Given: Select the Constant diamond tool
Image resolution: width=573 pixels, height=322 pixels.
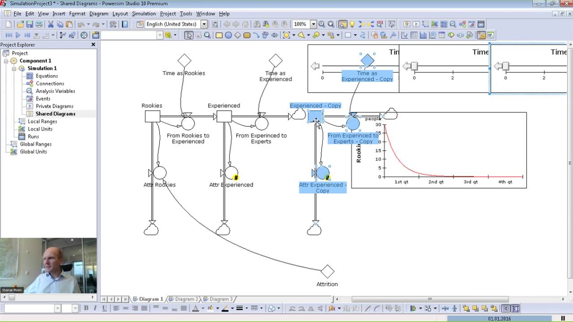Looking at the screenshot, I should click(238, 35).
